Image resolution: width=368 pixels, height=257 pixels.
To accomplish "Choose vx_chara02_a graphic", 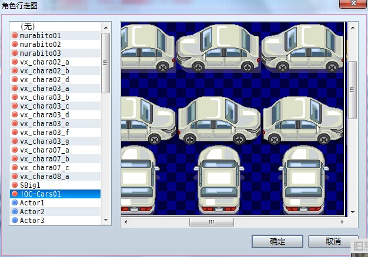I will pyautogui.click(x=55, y=62).
